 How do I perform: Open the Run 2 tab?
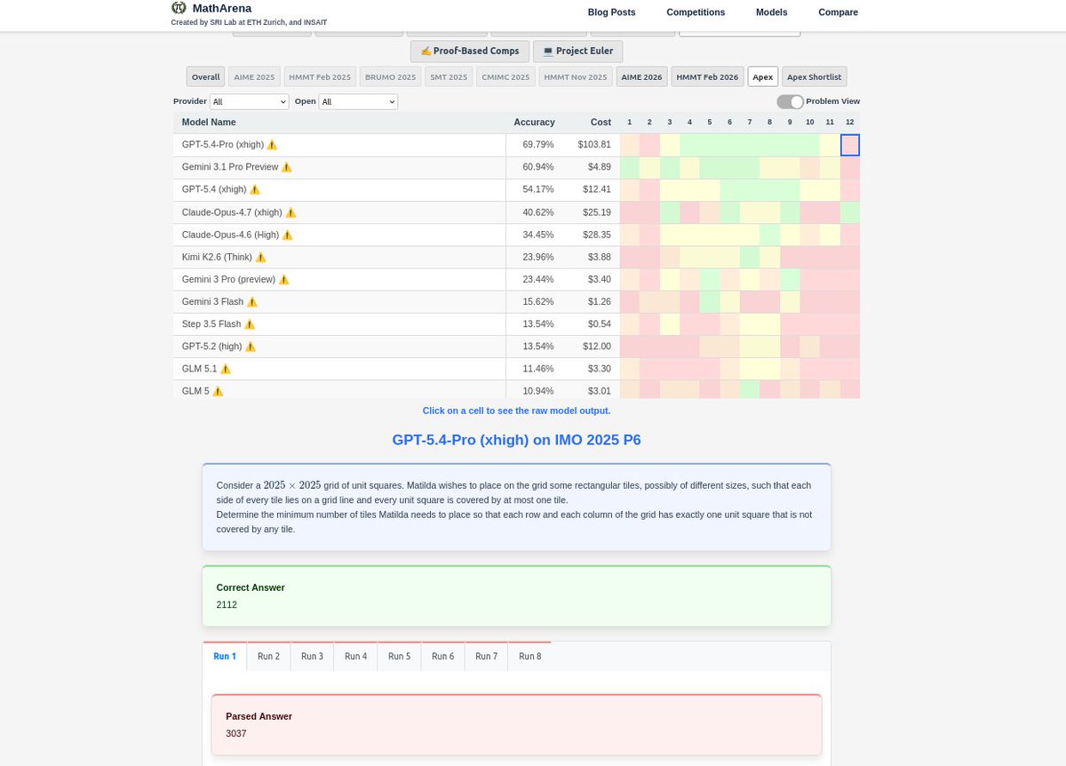click(268, 656)
